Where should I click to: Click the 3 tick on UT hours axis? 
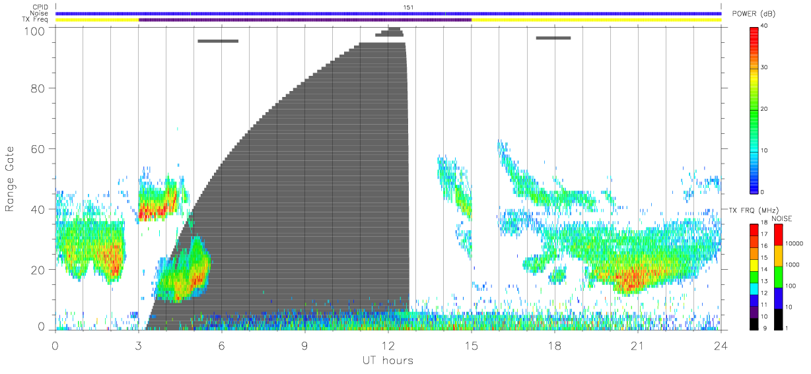pos(139,345)
